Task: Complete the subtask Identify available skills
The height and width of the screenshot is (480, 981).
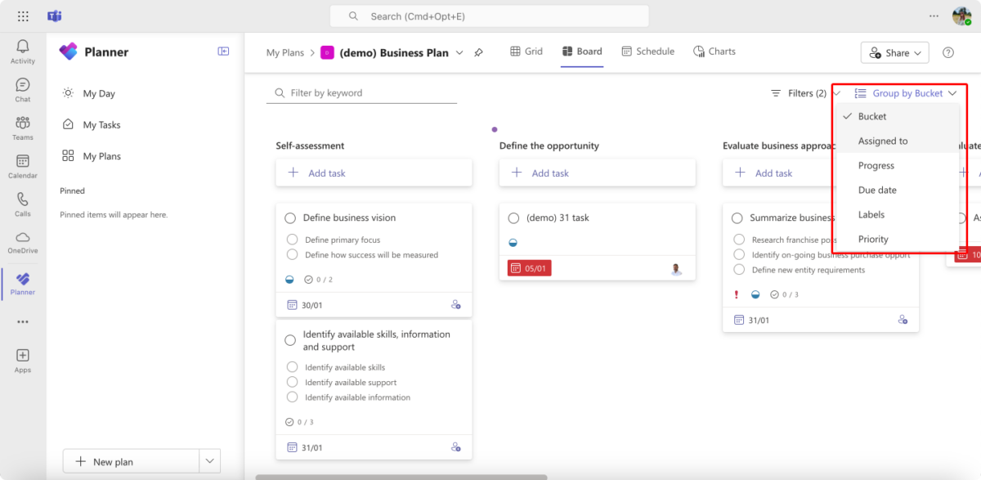Action: [292, 366]
